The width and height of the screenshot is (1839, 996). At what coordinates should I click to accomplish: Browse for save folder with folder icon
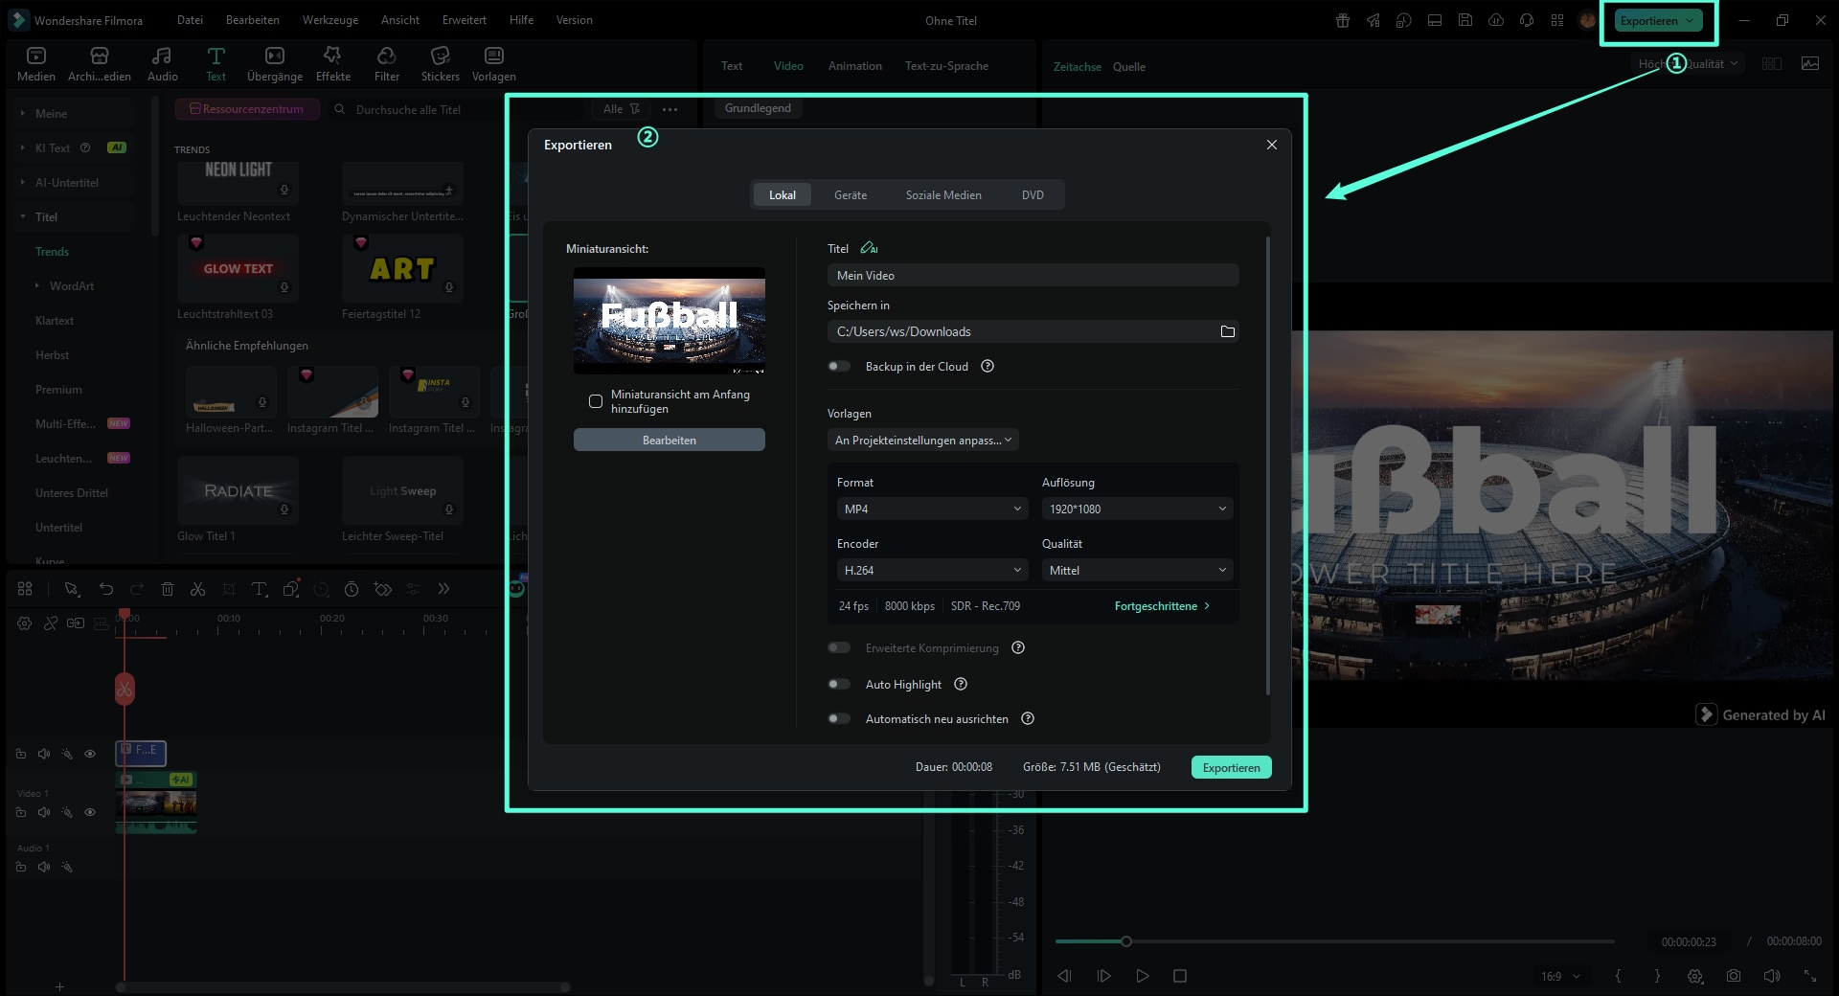point(1227,331)
